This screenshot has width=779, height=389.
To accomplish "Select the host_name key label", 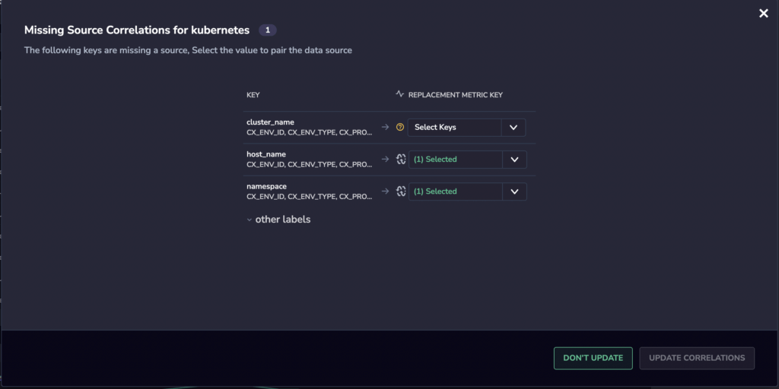I will pos(266,154).
